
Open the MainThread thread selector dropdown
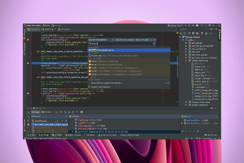click(58, 121)
